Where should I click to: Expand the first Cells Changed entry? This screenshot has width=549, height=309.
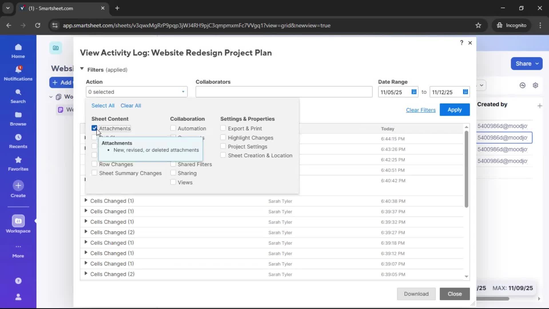point(86,201)
